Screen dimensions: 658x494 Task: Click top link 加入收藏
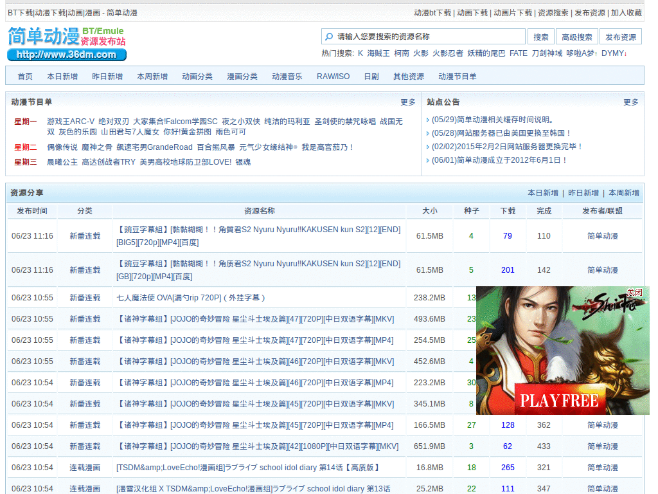pyautogui.click(x=626, y=13)
